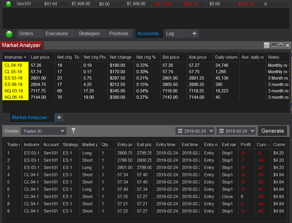Click the Long market position in trade 6
Image resolution: width=292 pixels, height=223 pixels.
coord(87,189)
